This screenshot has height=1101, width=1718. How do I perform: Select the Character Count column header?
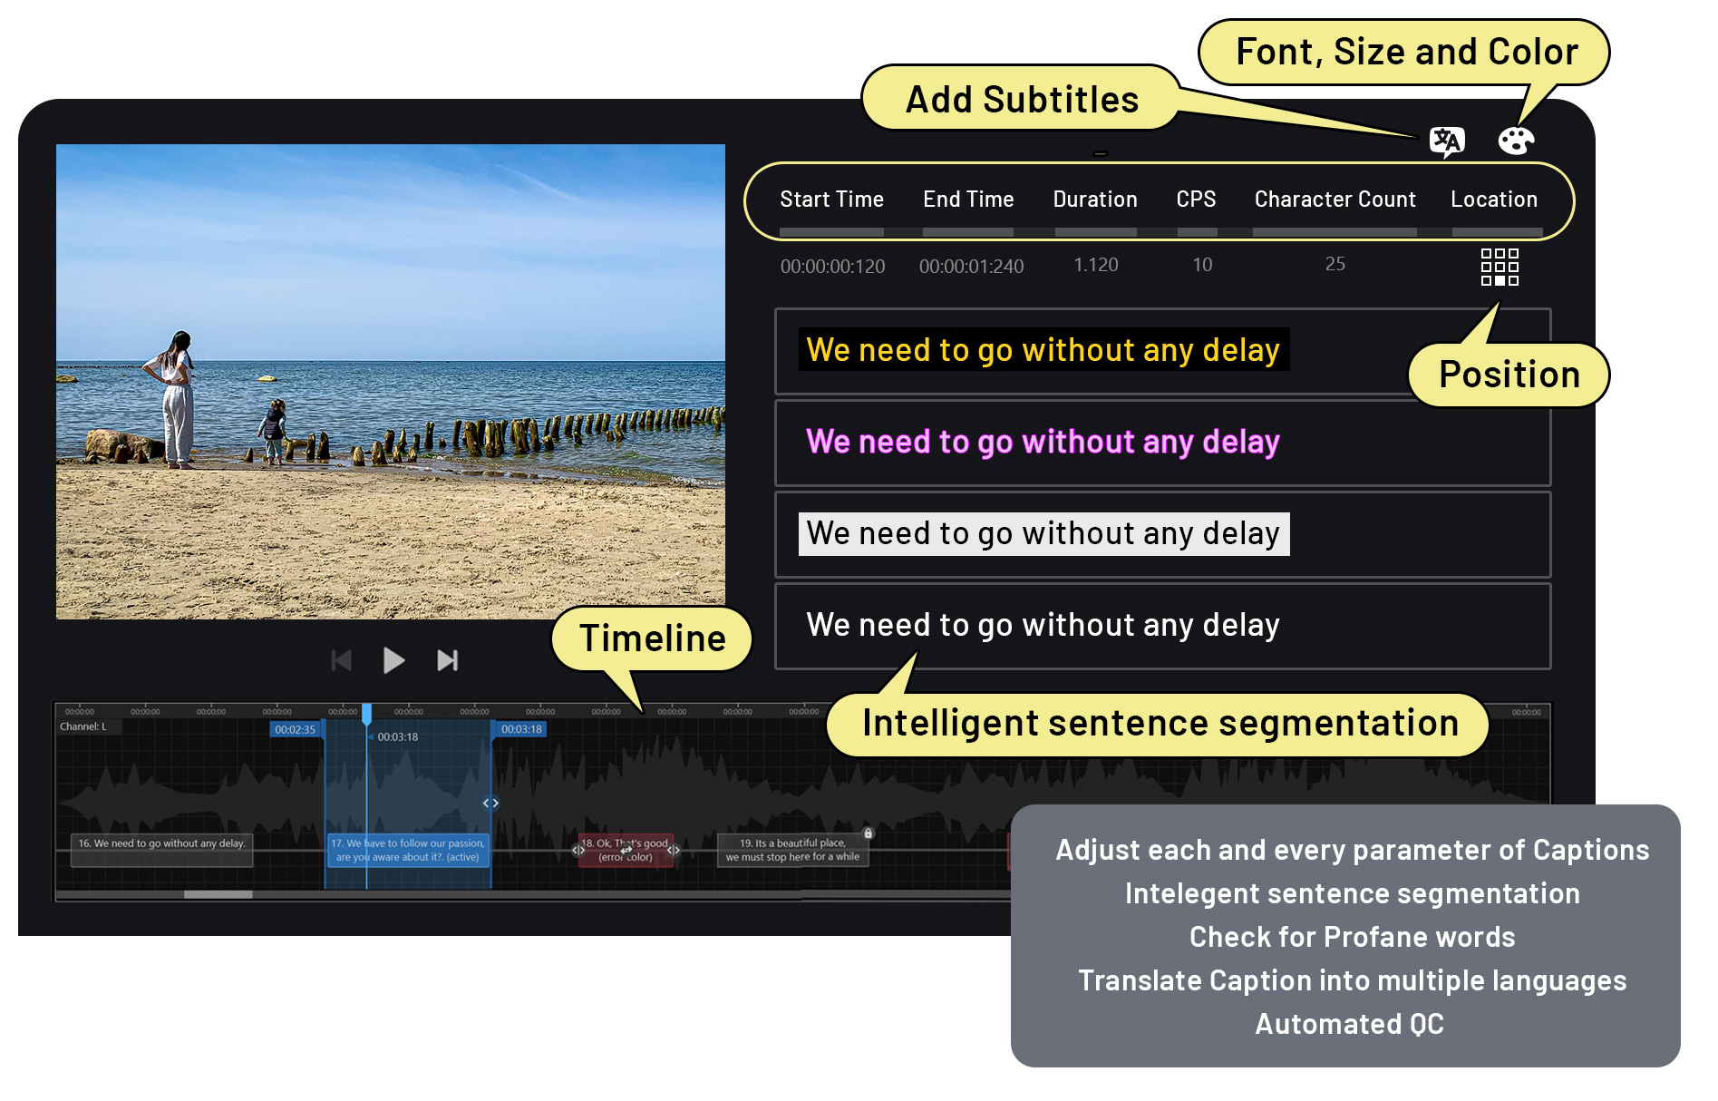pos(1335,200)
